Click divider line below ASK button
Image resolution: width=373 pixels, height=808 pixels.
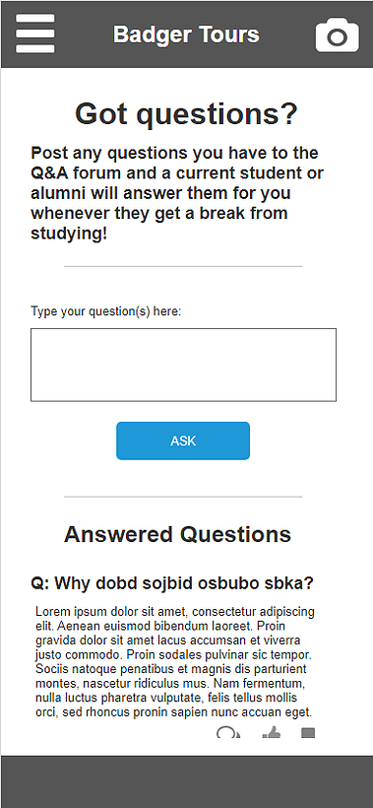click(x=183, y=497)
